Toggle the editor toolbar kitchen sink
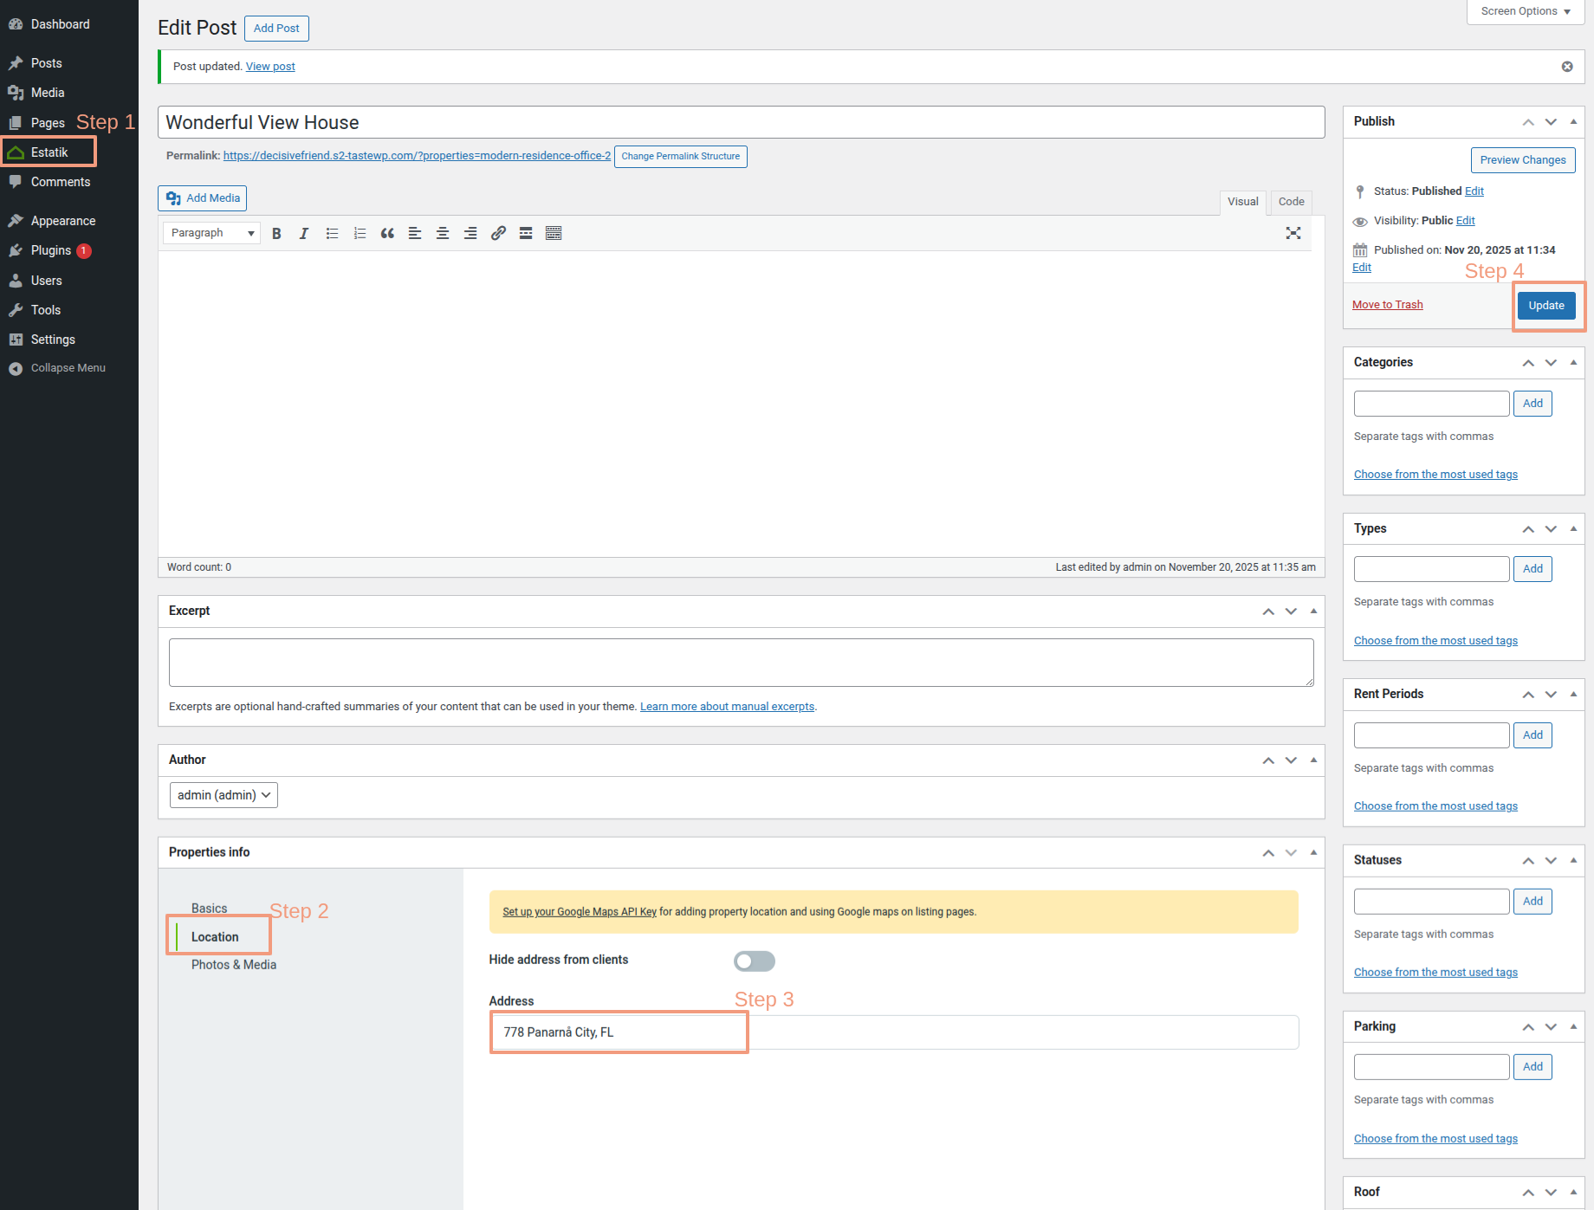The width and height of the screenshot is (1594, 1210). (x=554, y=234)
